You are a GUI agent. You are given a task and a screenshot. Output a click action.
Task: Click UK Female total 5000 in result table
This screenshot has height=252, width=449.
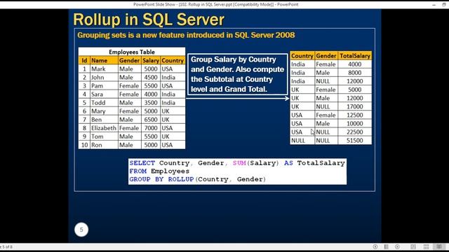point(354,90)
